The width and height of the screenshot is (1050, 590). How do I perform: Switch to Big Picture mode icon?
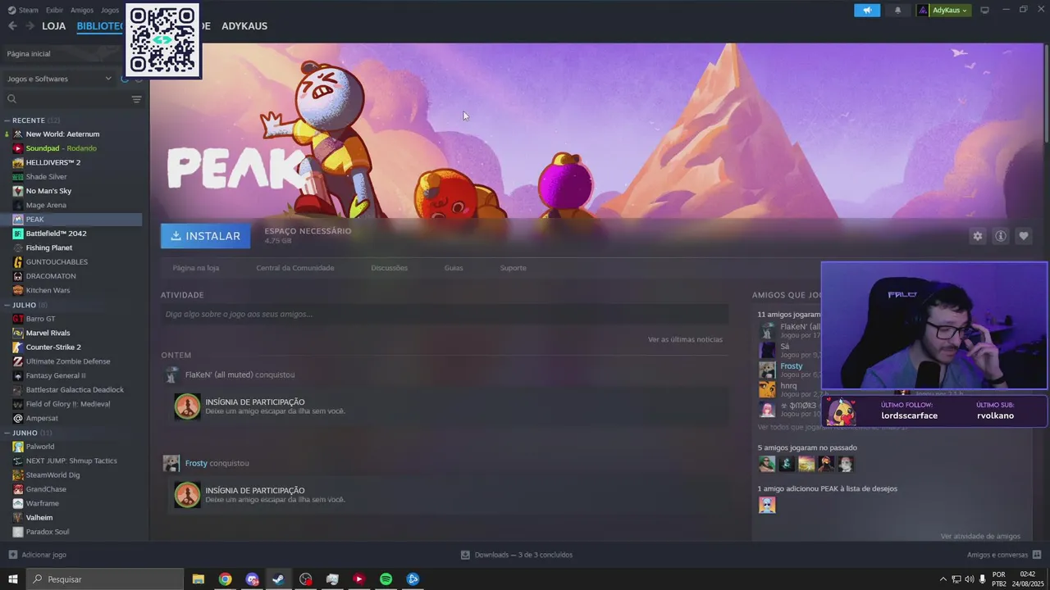[985, 10]
